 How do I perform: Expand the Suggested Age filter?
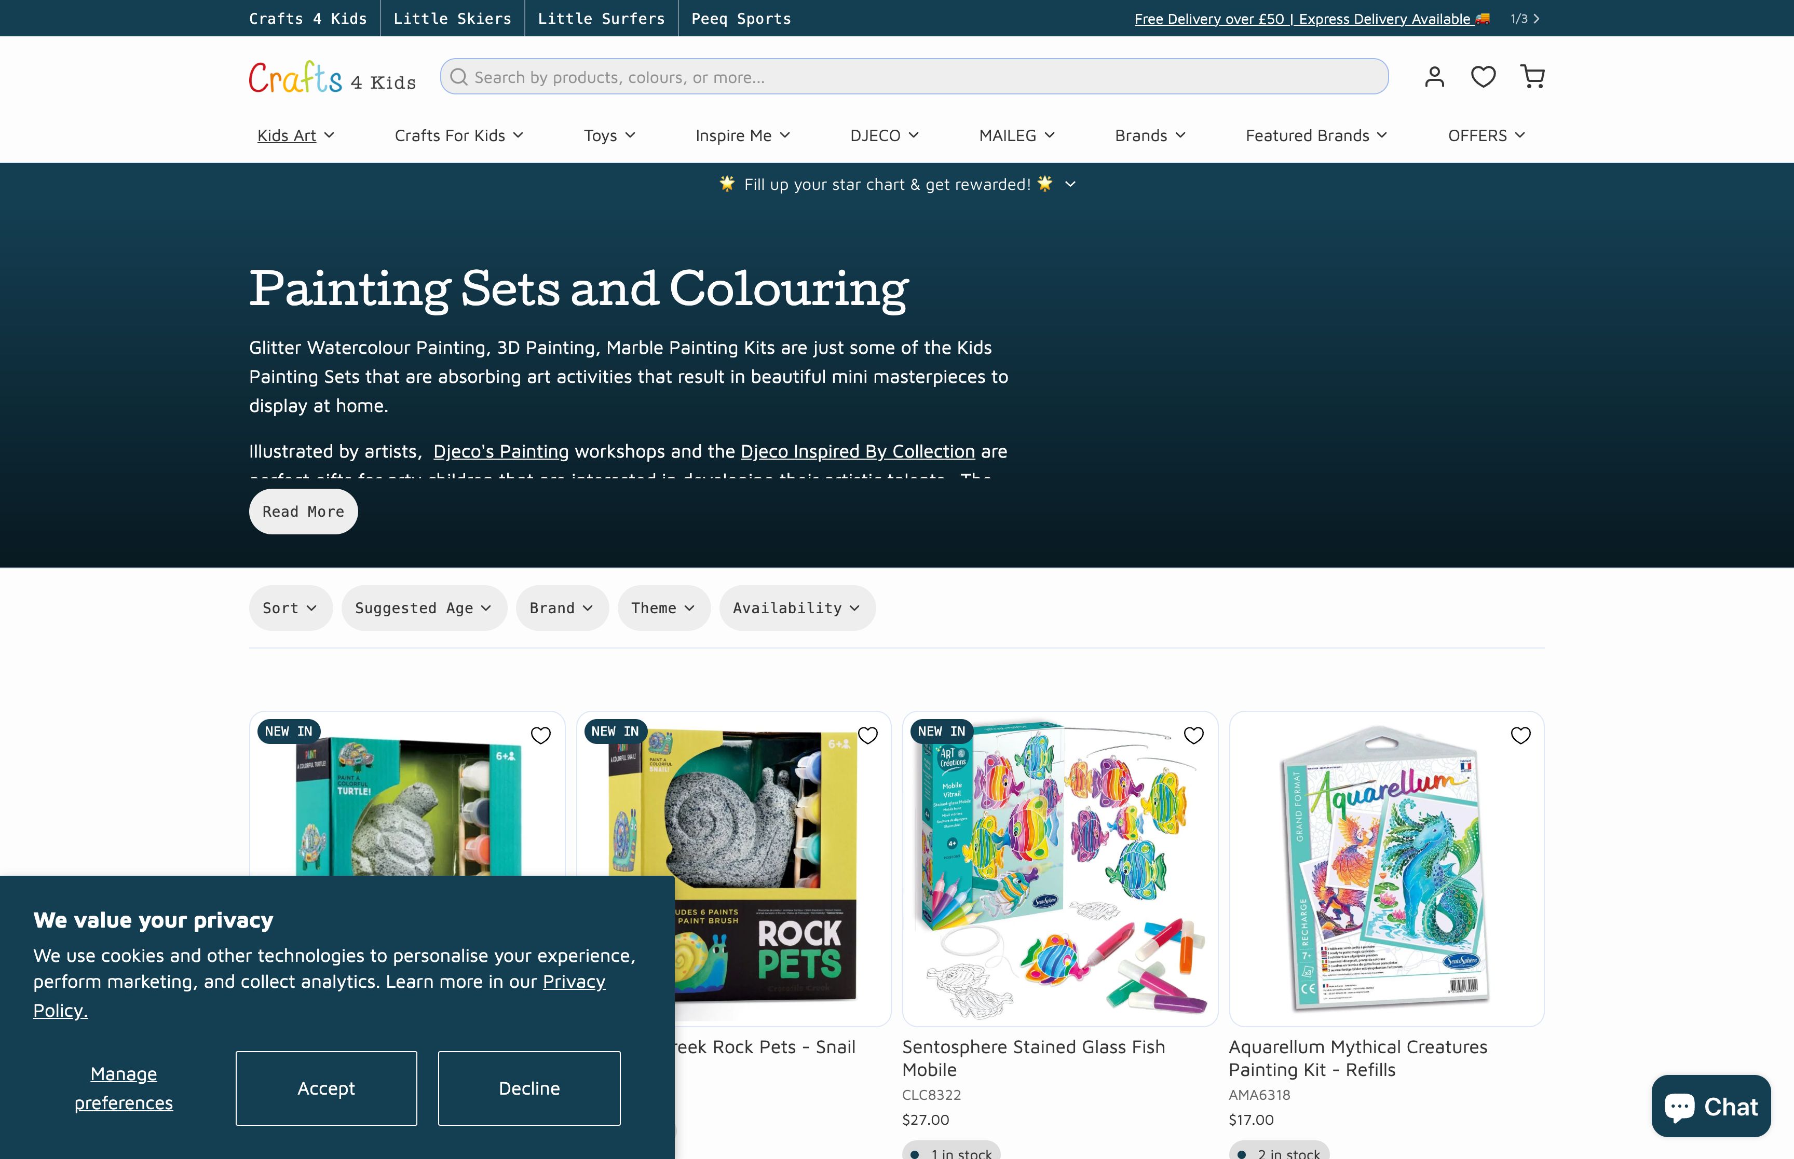tap(424, 608)
